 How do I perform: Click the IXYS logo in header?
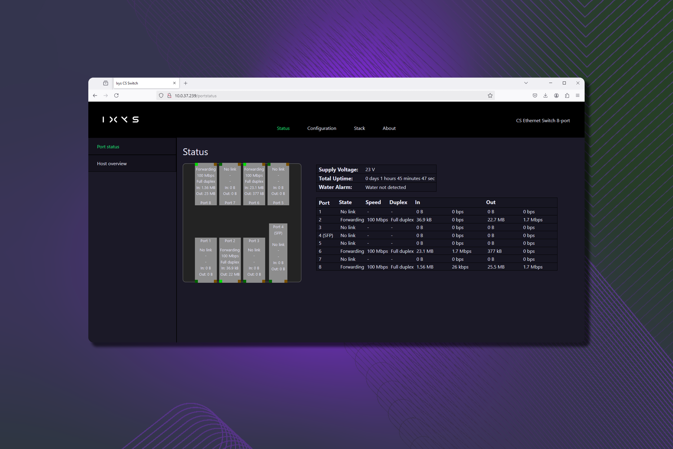[x=120, y=119]
